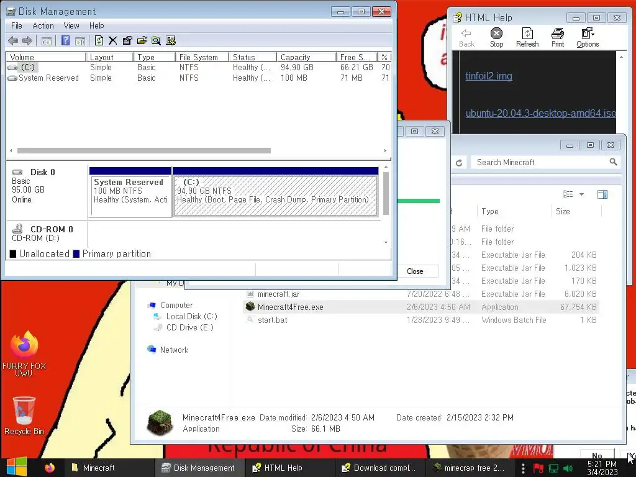
Task: Click the red flag tray icon
Action: point(538,468)
